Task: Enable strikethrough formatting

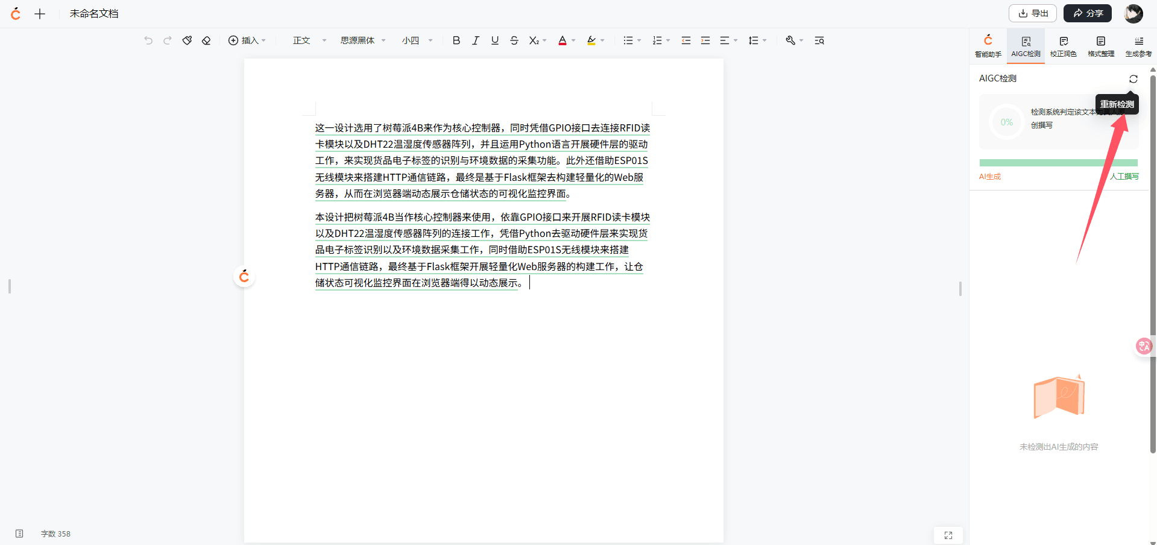Action: click(514, 40)
